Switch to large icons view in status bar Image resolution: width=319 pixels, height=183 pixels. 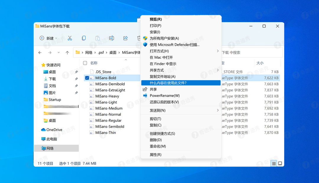pos(280,163)
